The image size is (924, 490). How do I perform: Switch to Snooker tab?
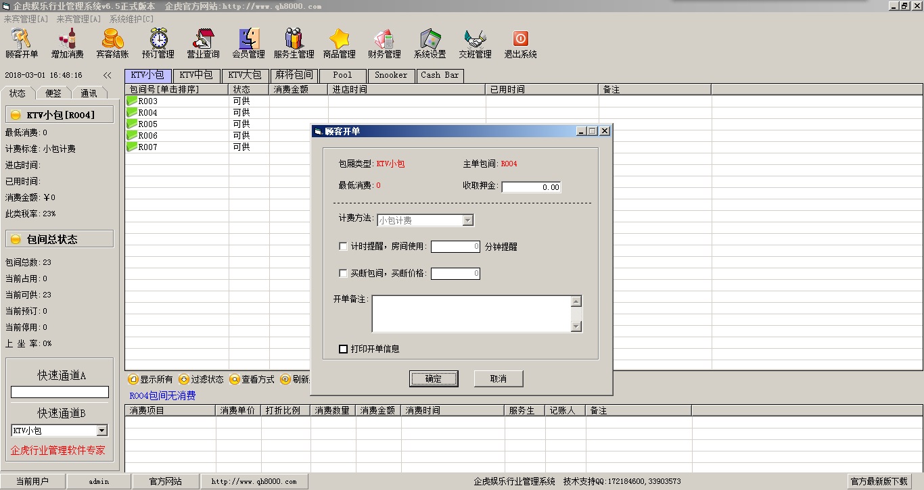pyautogui.click(x=391, y=76)
